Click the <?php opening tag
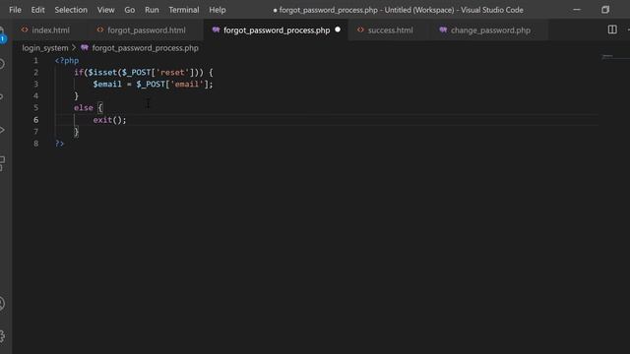The height and width of the screenshot is (354, 630). (67, 61)
